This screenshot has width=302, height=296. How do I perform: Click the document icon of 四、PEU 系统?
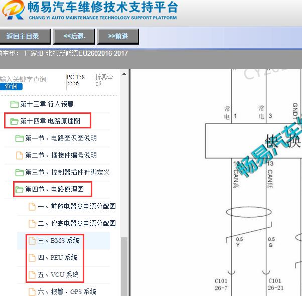click(32, 258)
